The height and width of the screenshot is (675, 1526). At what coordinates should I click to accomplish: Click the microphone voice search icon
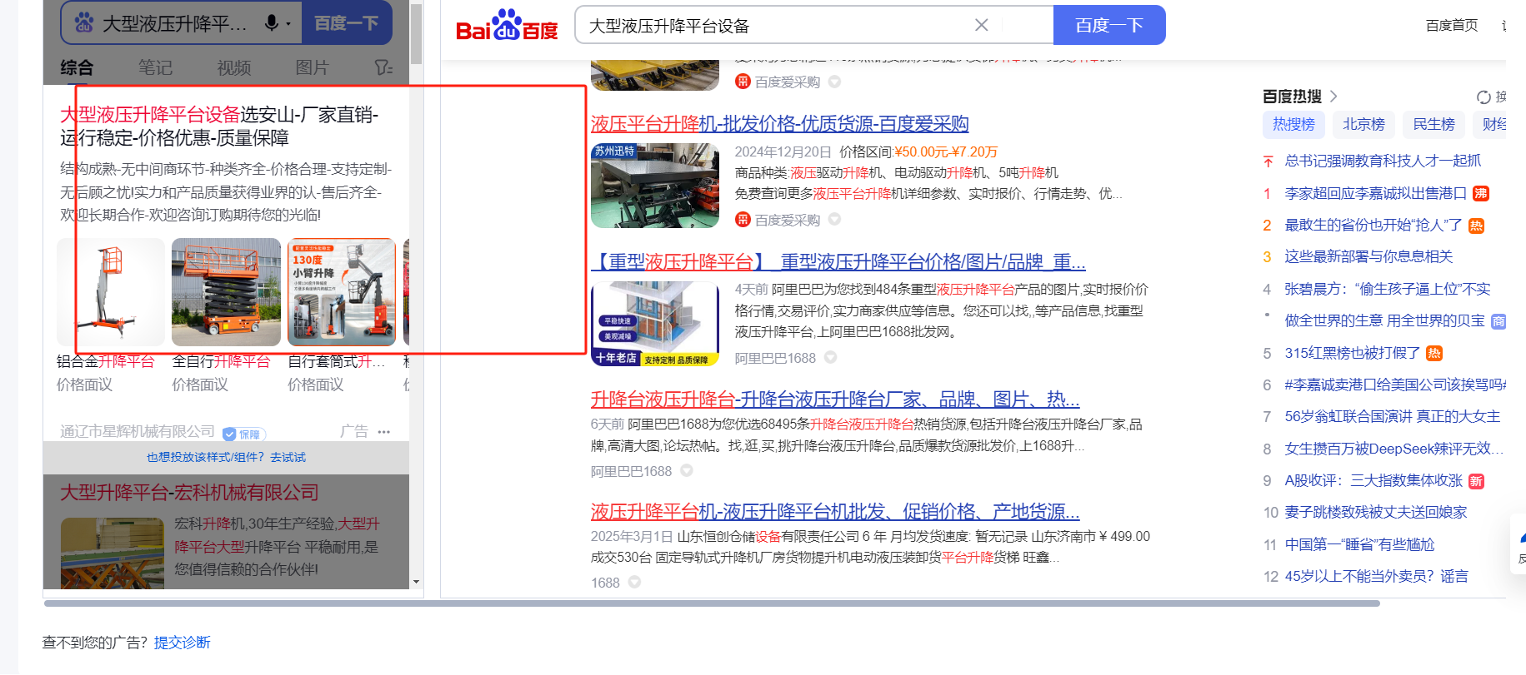click(x=271, y=23)
